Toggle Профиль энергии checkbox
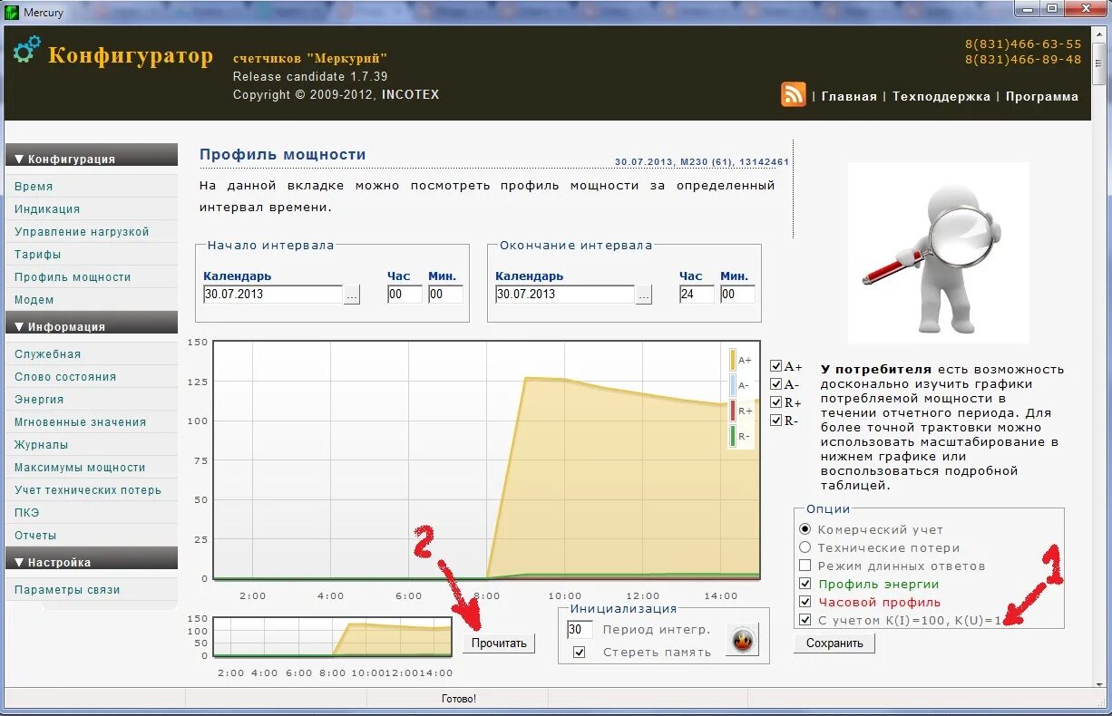The width and height of the screenshot is (1112, 716). coord(805,584)
